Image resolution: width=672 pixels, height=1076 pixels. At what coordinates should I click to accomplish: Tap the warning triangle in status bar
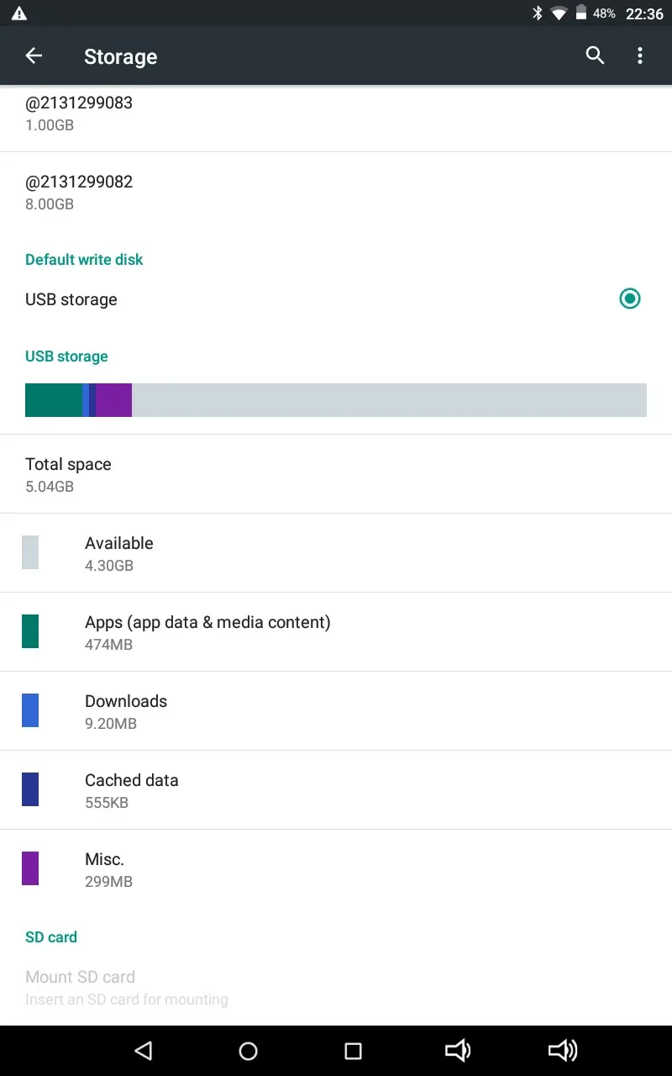18,13
